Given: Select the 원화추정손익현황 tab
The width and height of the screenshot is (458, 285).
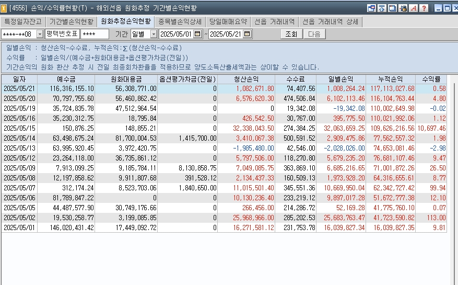Looking at the screenshot, I should [126, 21].
